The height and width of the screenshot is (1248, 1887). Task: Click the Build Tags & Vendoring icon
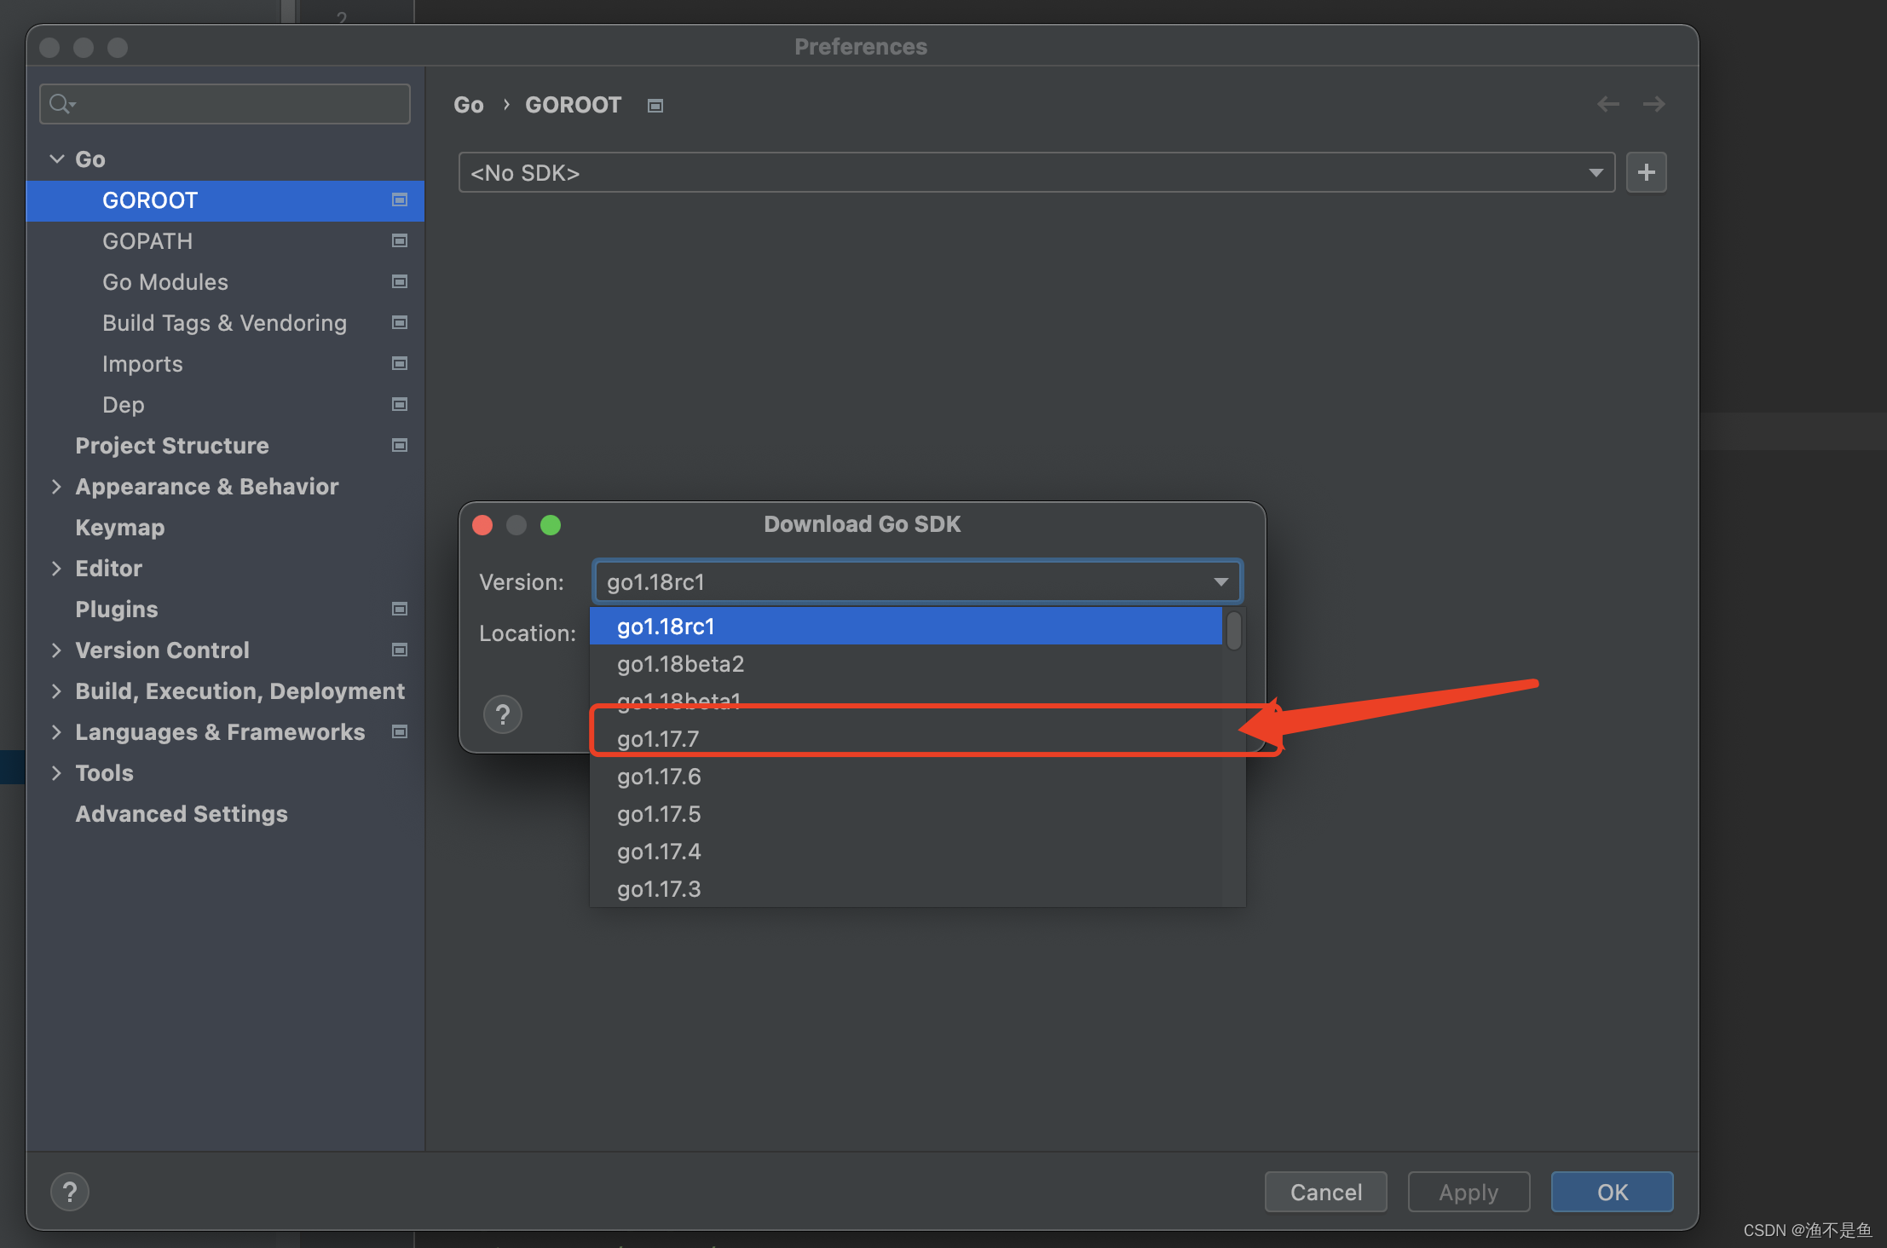(x=397, y=323)
